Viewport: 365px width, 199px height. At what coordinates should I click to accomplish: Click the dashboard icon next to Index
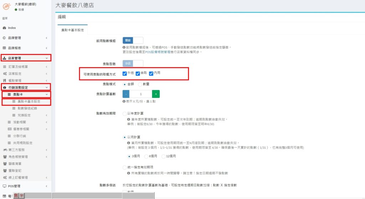coord(4,28)
